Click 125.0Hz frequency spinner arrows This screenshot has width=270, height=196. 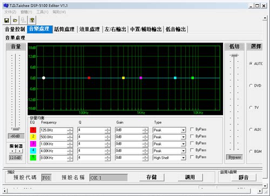(70, 130)
